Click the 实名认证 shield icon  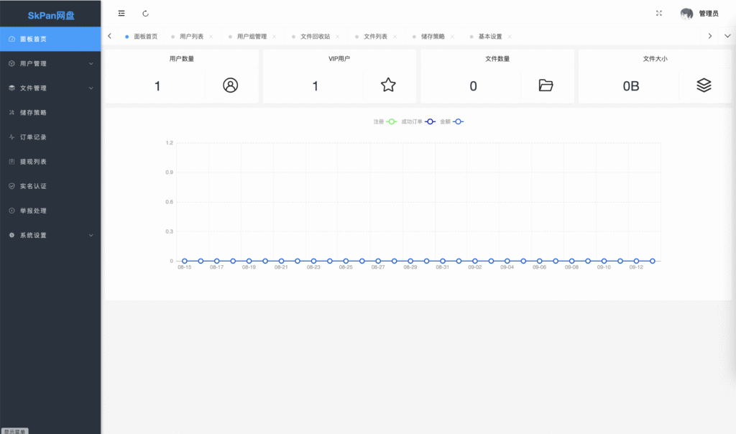[x=11, y=186]
